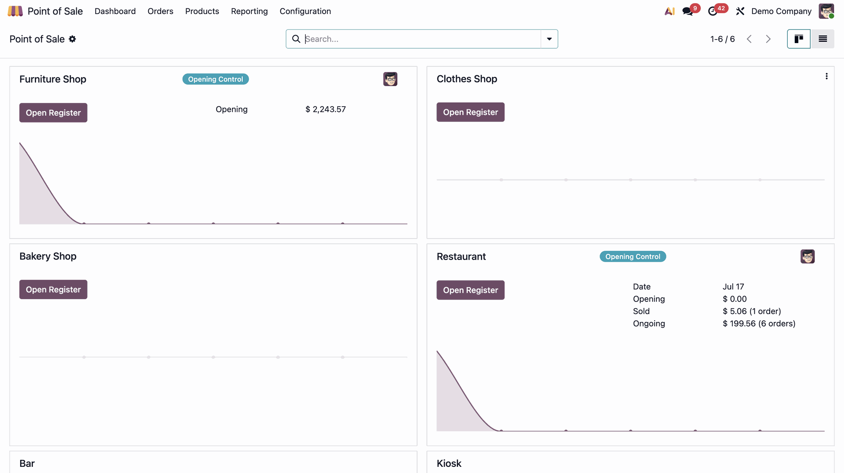Open the Demo Company switcher

pyautogui.click(x=781, y=11)
